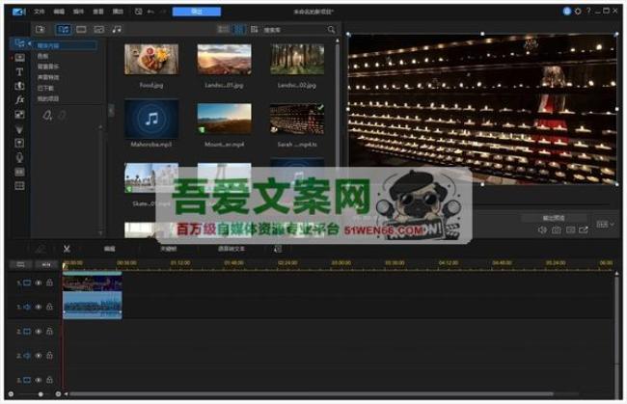The image size is (627, 404).
Task: Open the 查看 menu
Action: (98, 12)
